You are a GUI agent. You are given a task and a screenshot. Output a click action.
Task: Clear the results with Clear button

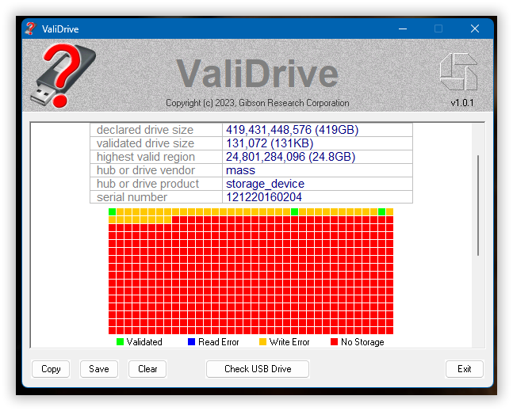147,369
